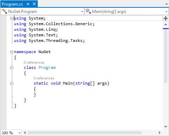Collapse the Main method block
Screen dimensions: 169x136
click(12, 83)
